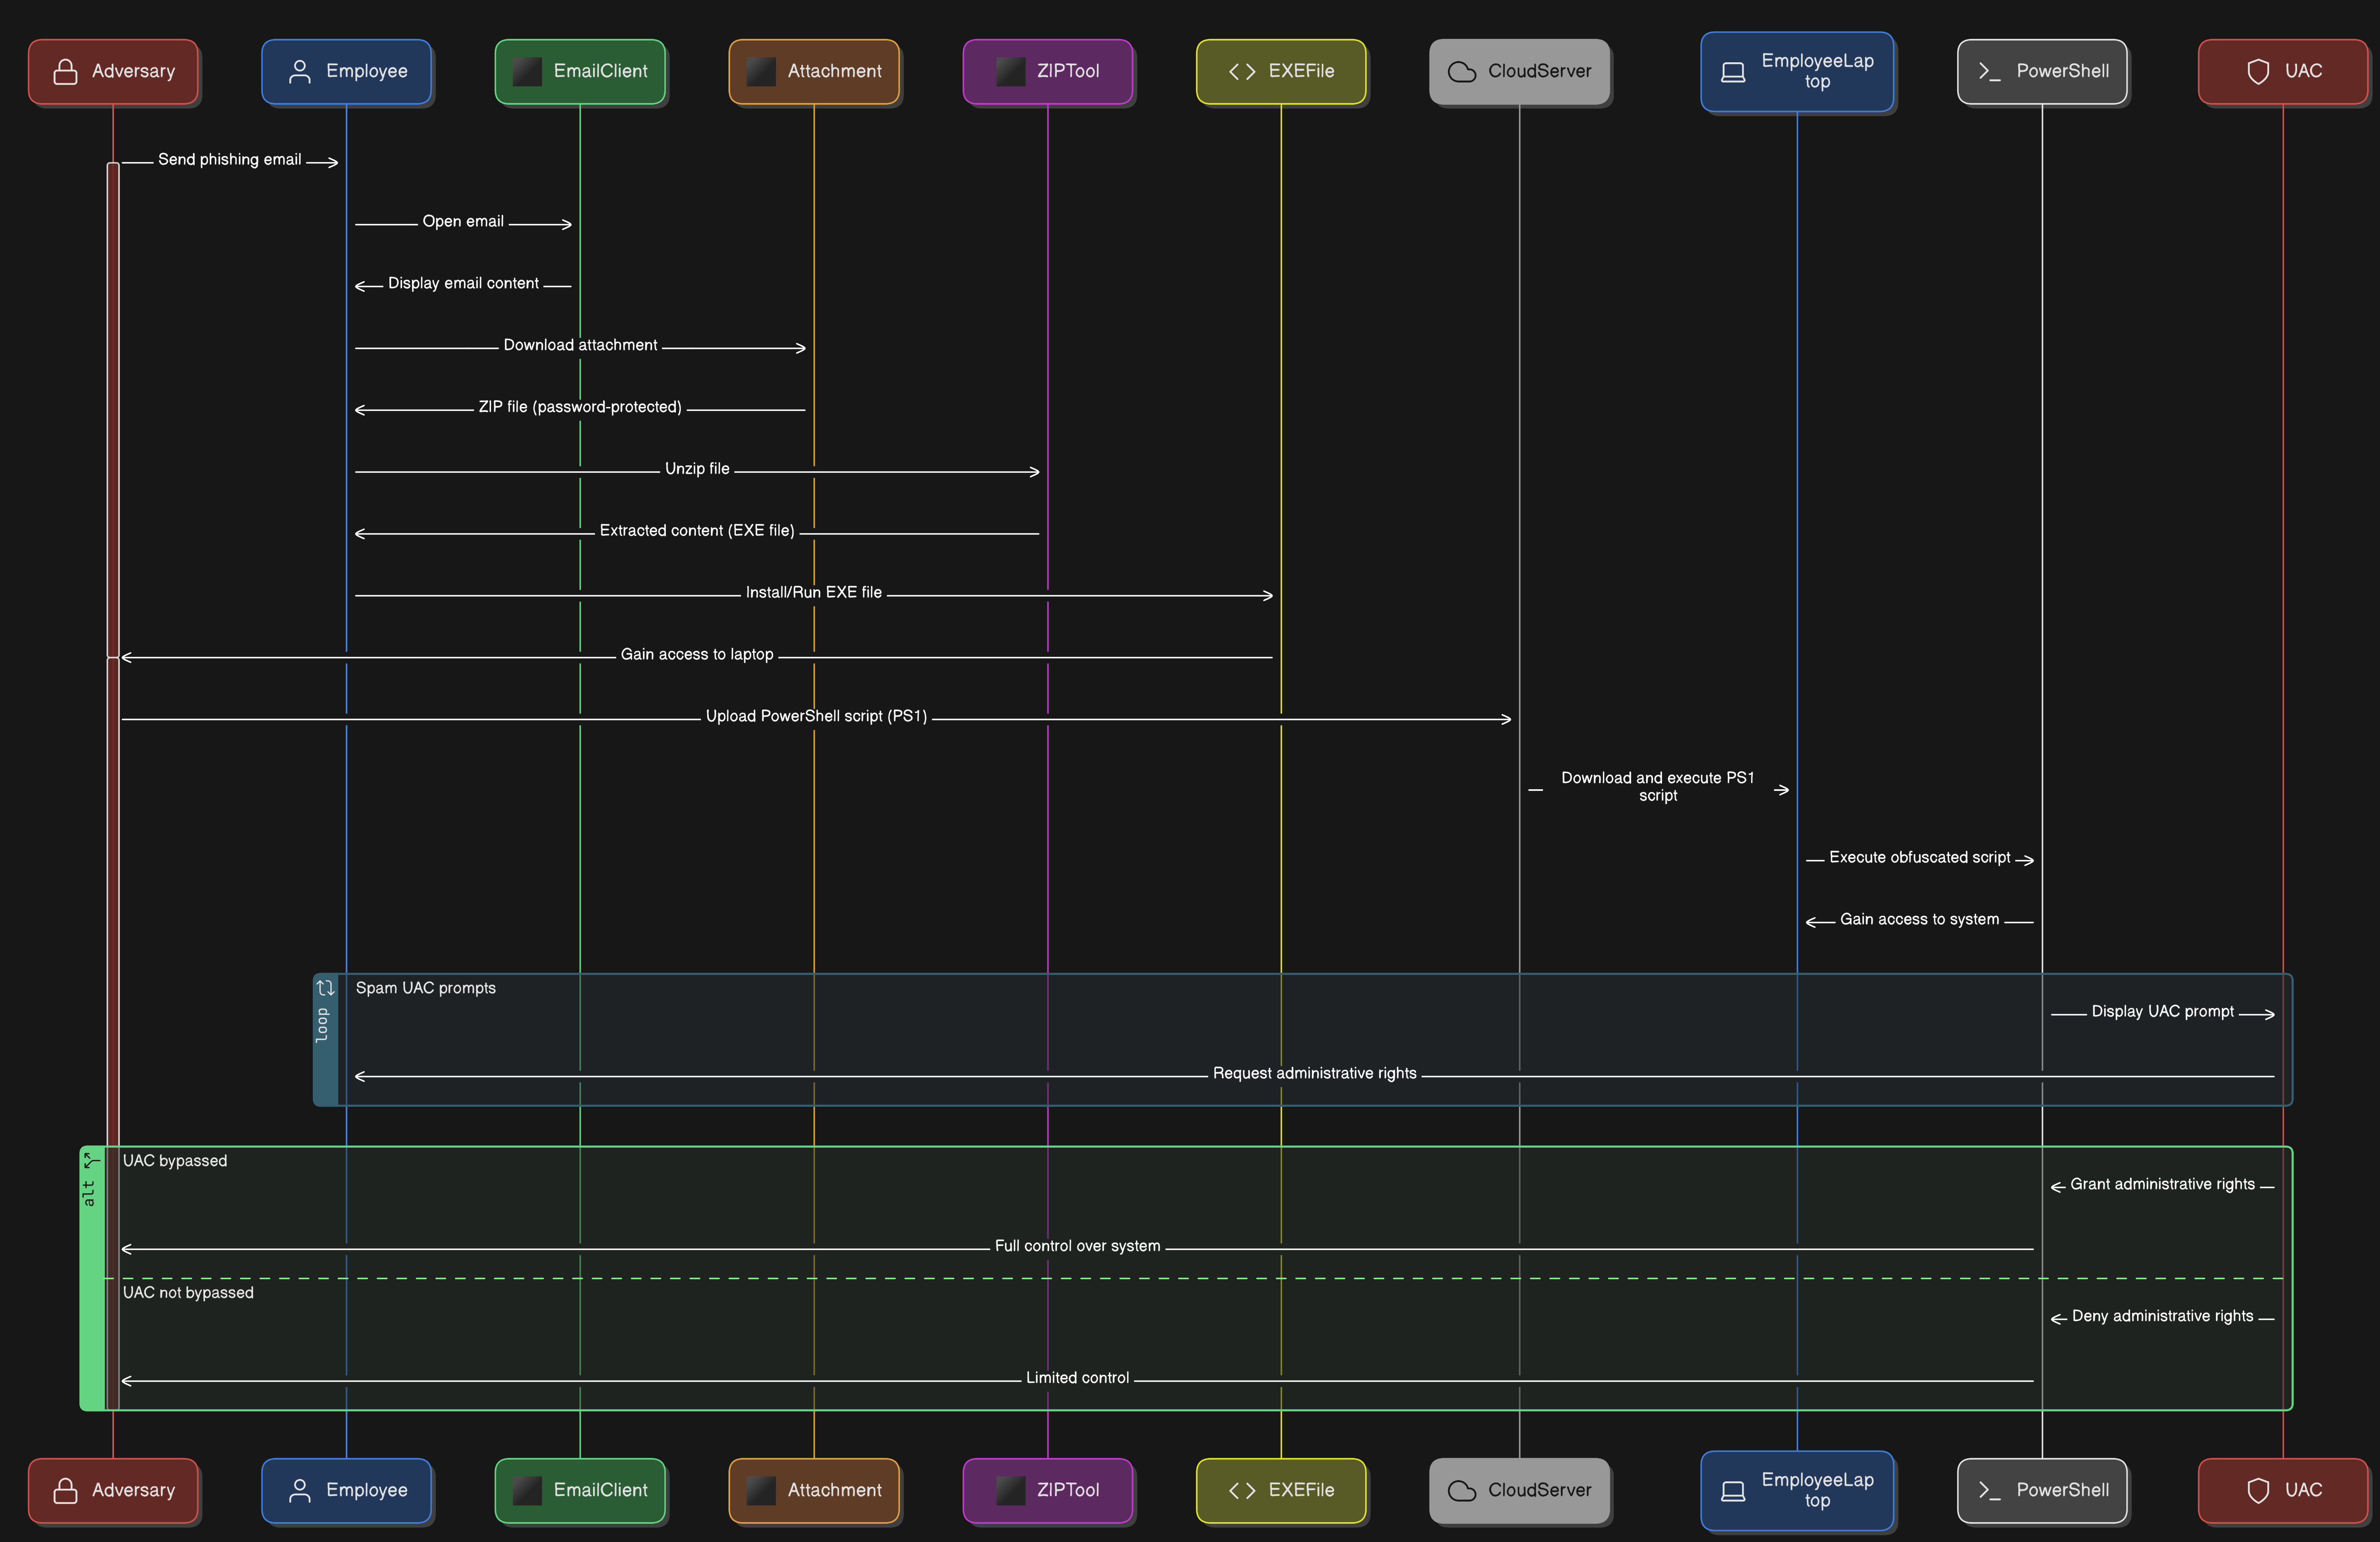Click the code brackets icon in top EXEFile box

1241,72
